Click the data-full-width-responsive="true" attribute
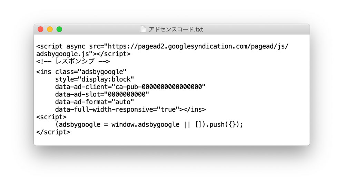Viewport: 345px width, 188px height. (117, 109)
